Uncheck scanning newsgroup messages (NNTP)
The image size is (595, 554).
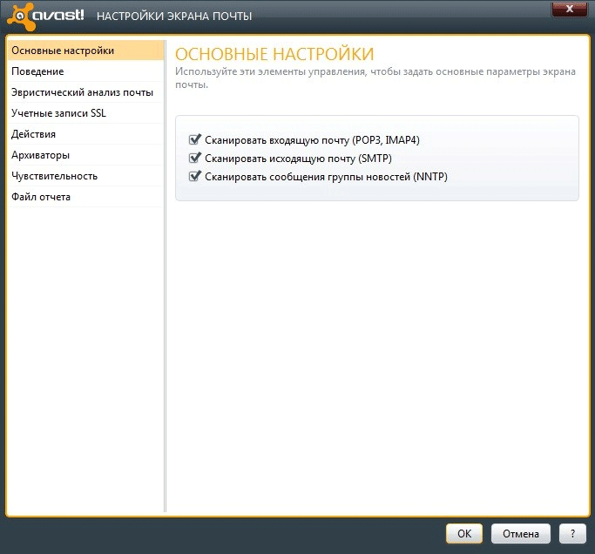coord(195,176)
